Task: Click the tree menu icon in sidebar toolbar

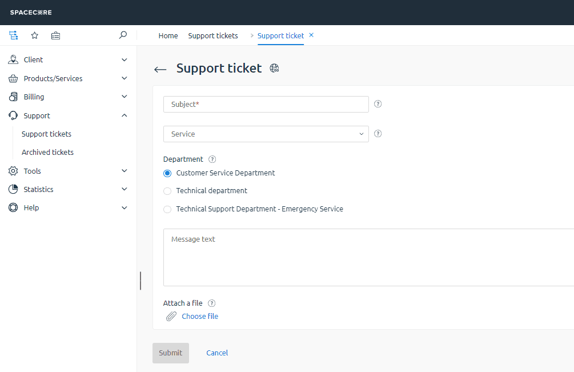Action: [x=13, y=35]
